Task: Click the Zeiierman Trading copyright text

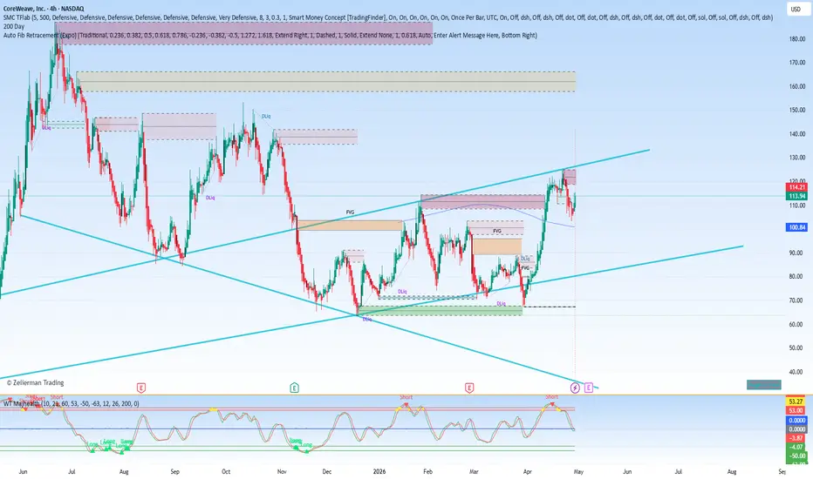Action: 35,382
